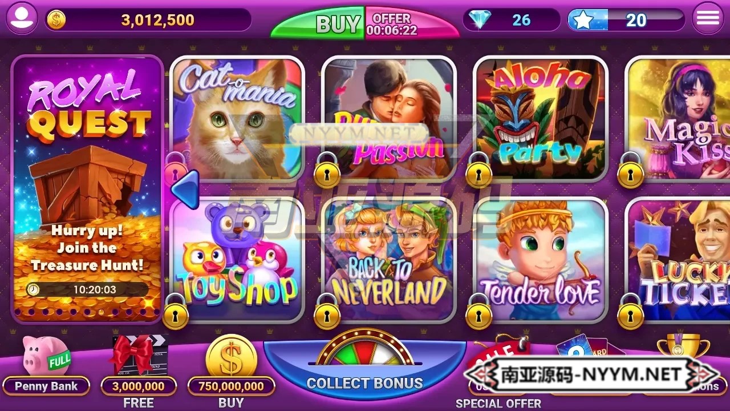Click the star level progress bar
This screenshot has height=411, width=730.
tap(626, 20)
